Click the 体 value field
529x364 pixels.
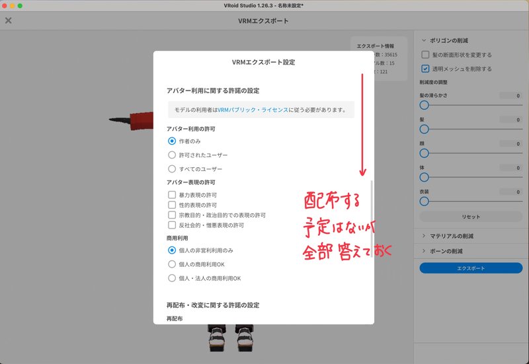510,168
